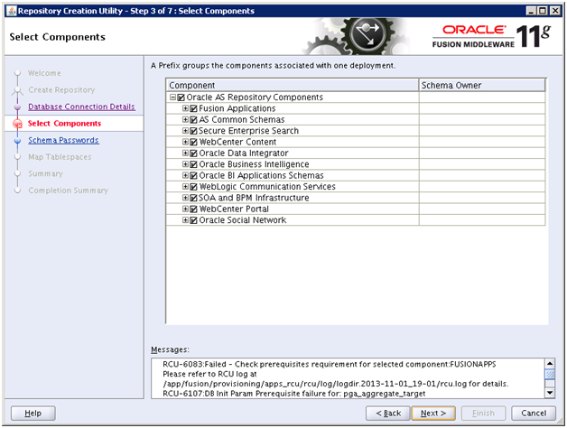
Task: Expand the WebCenter Content node
Action: coord(185,142)
